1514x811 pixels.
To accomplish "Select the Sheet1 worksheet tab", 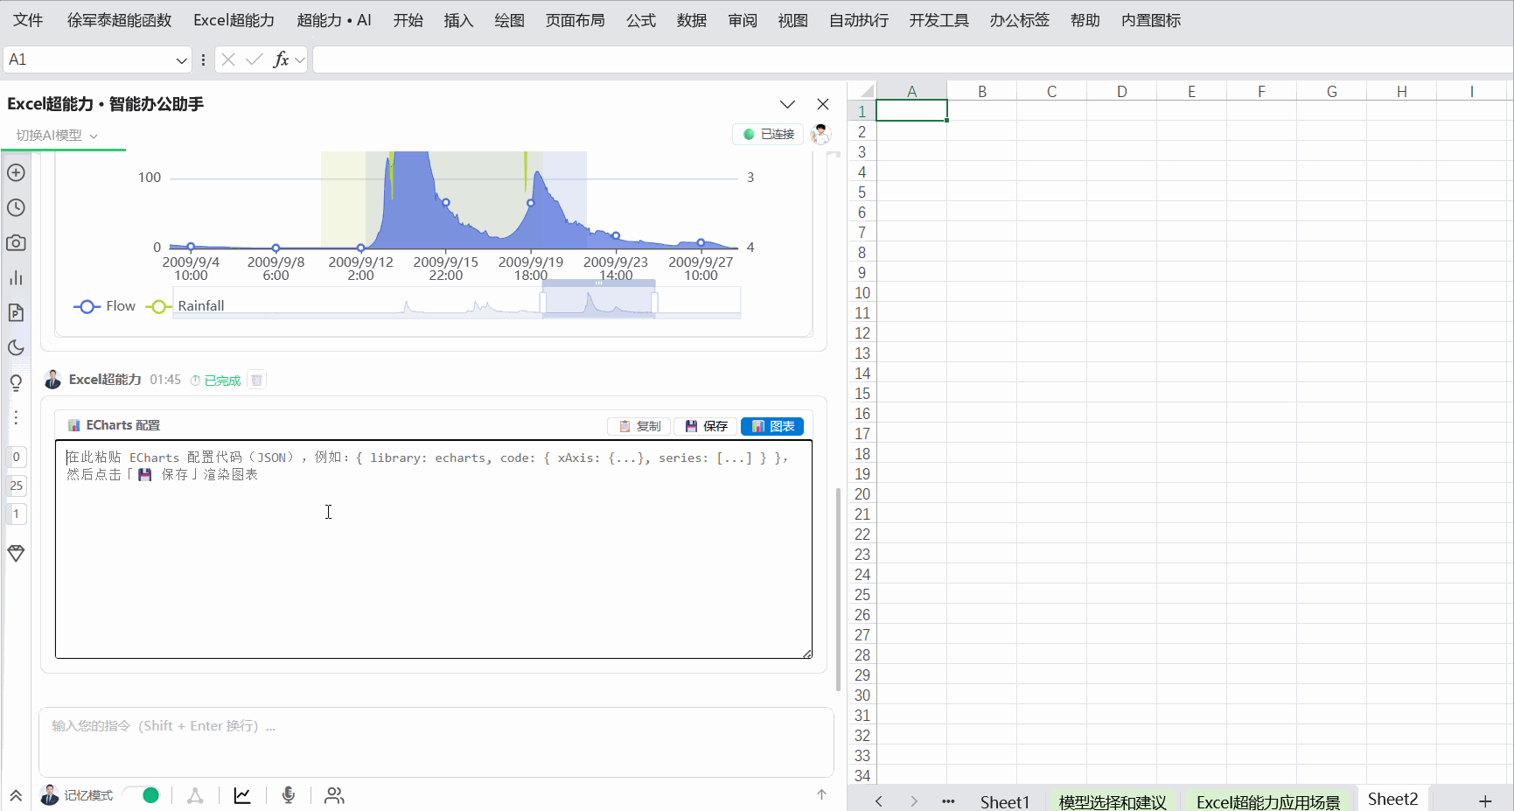I will [1005, 801].
